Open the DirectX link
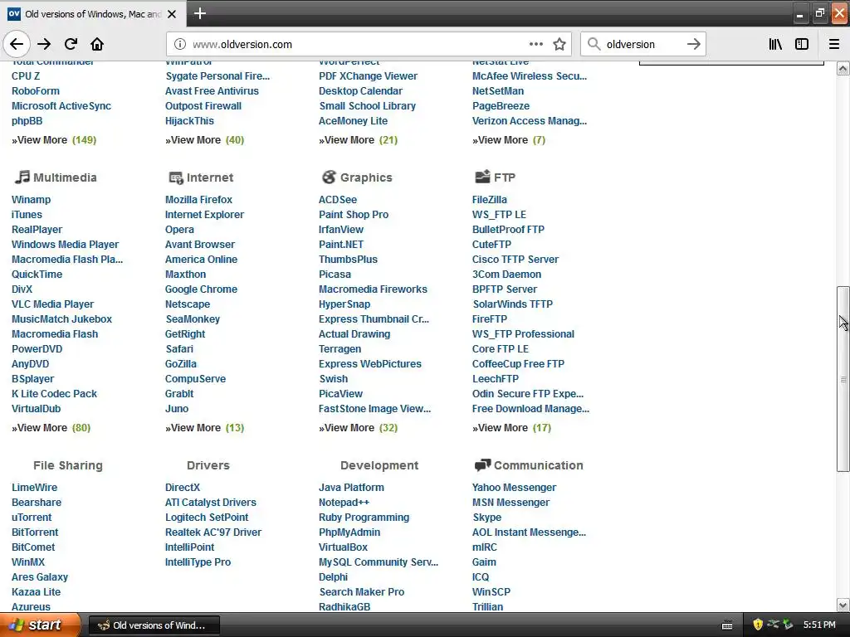Viewport: 850px width, 637px height. 182,488
